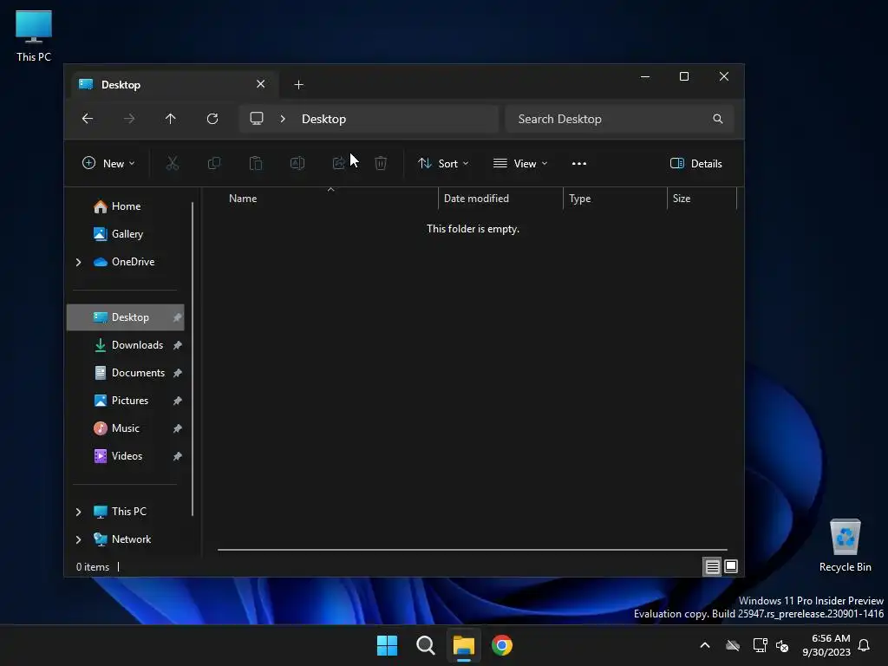Open Downloads in navigation pane
The height and width of the screenshot is (666, 888).
(137, 345)
